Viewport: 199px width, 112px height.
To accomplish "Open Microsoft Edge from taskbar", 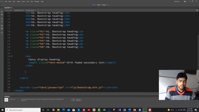I will click(63, 110).
